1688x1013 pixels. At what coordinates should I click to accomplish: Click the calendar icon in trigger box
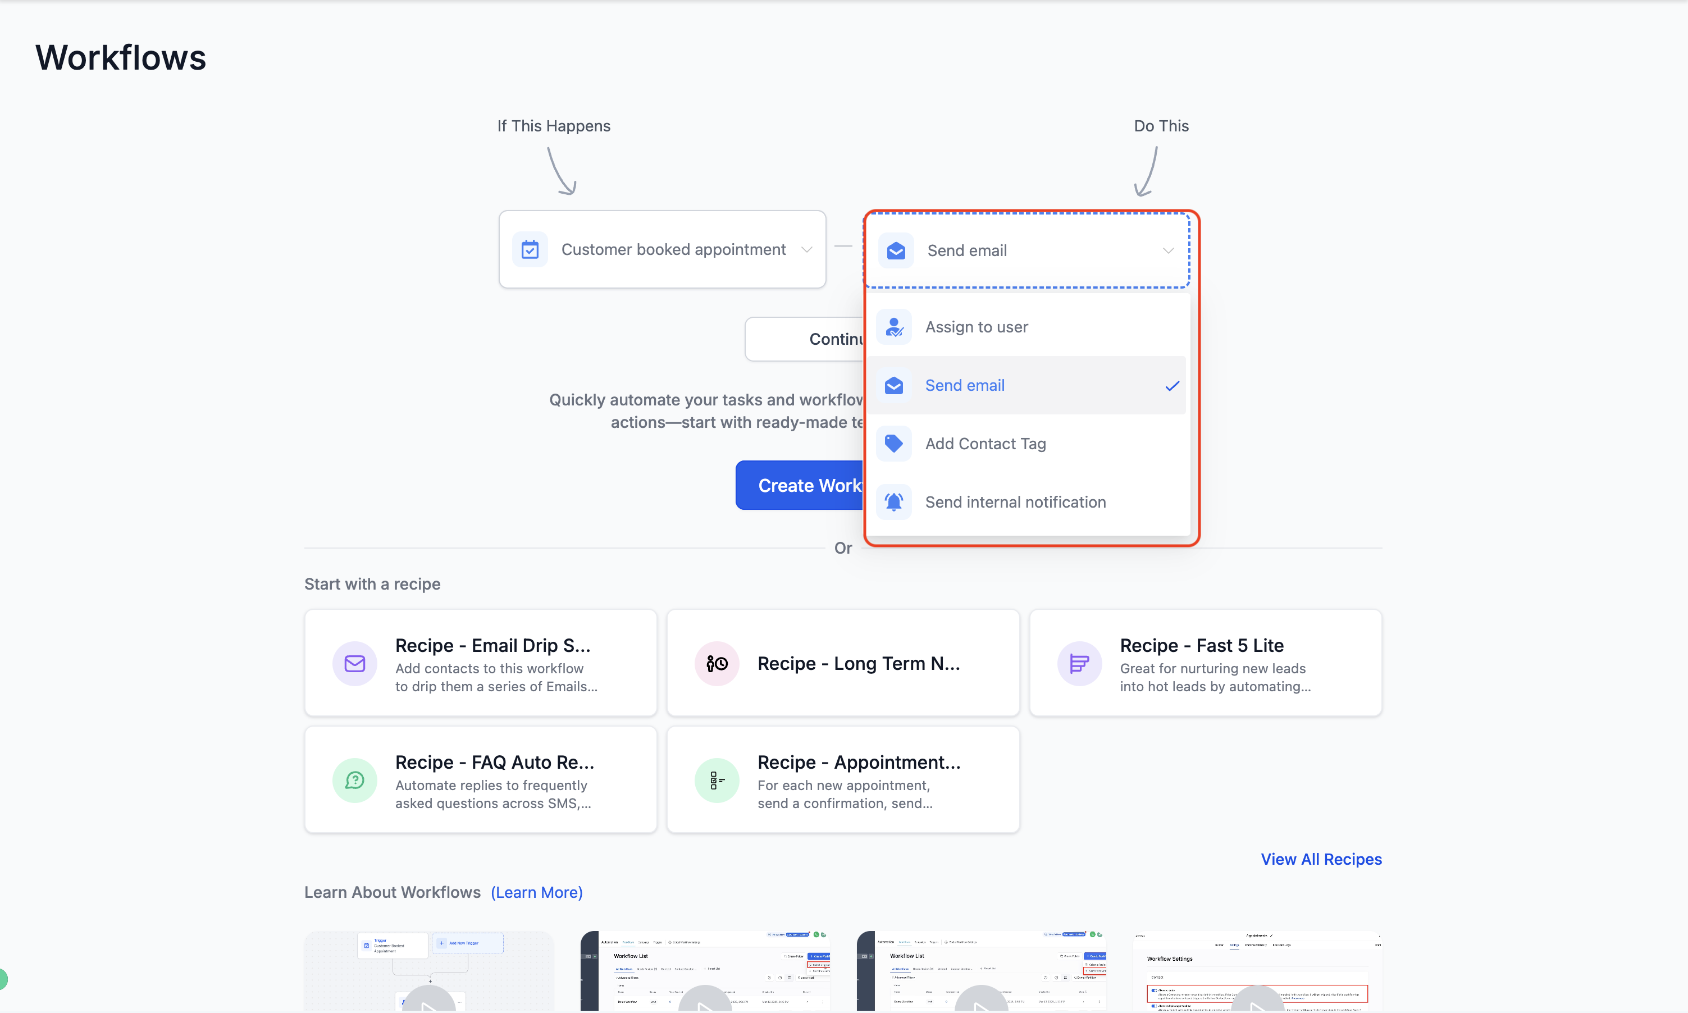(x=530, y=250)
